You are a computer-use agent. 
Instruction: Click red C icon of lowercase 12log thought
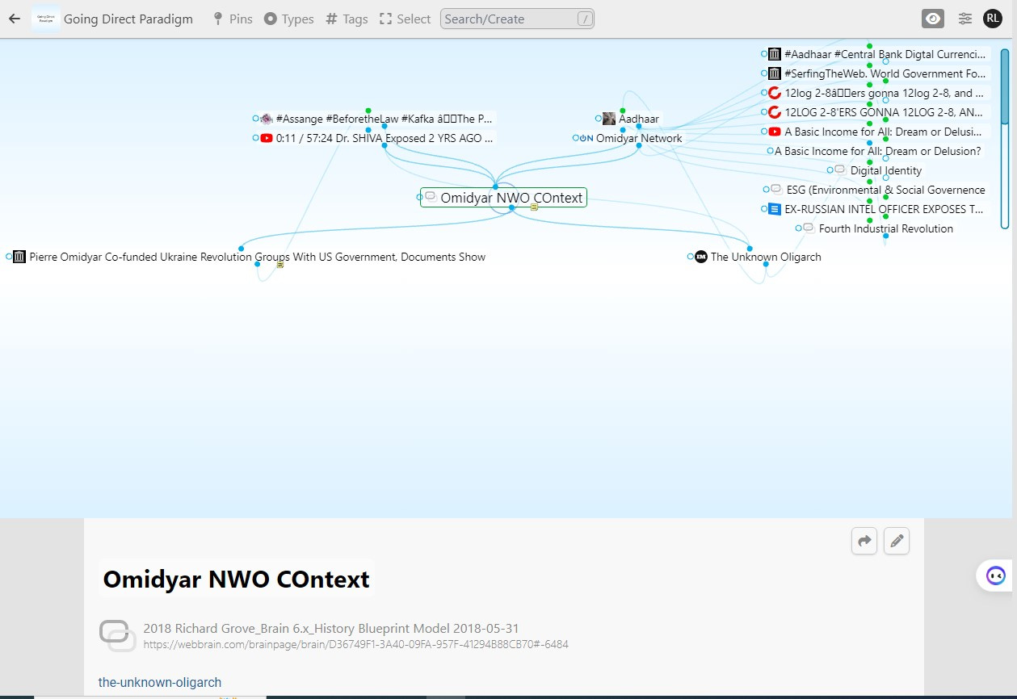click(x=775, y=93)
